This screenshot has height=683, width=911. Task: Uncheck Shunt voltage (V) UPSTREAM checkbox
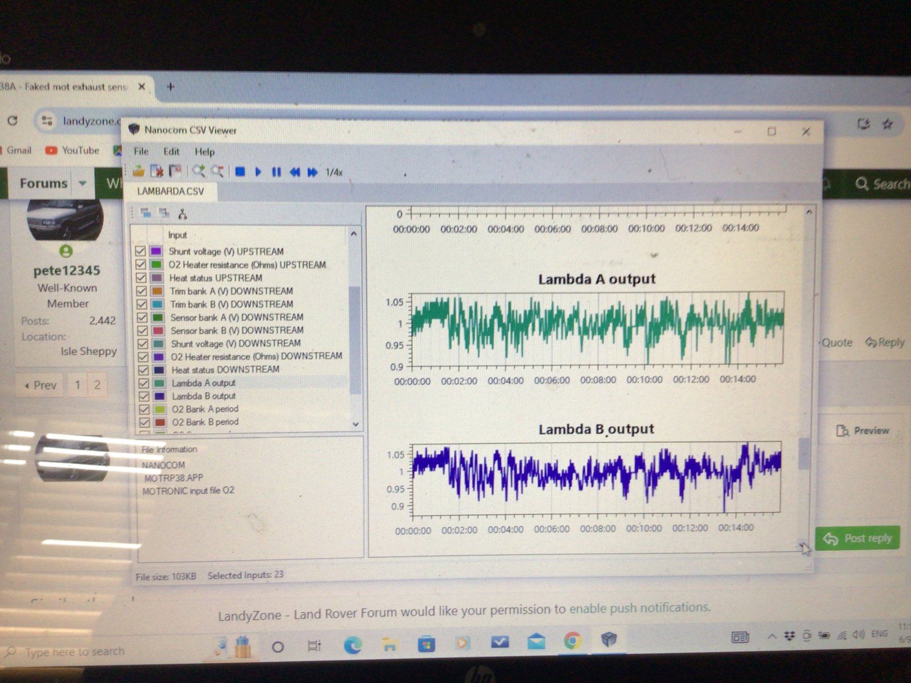[x=141, y=251]
